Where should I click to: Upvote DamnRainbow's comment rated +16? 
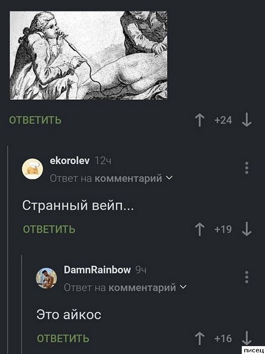point(200,338)
